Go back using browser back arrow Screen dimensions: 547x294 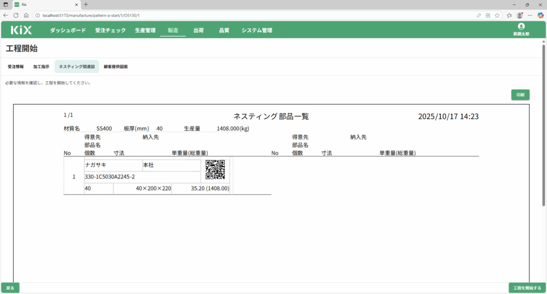[6, 15]
